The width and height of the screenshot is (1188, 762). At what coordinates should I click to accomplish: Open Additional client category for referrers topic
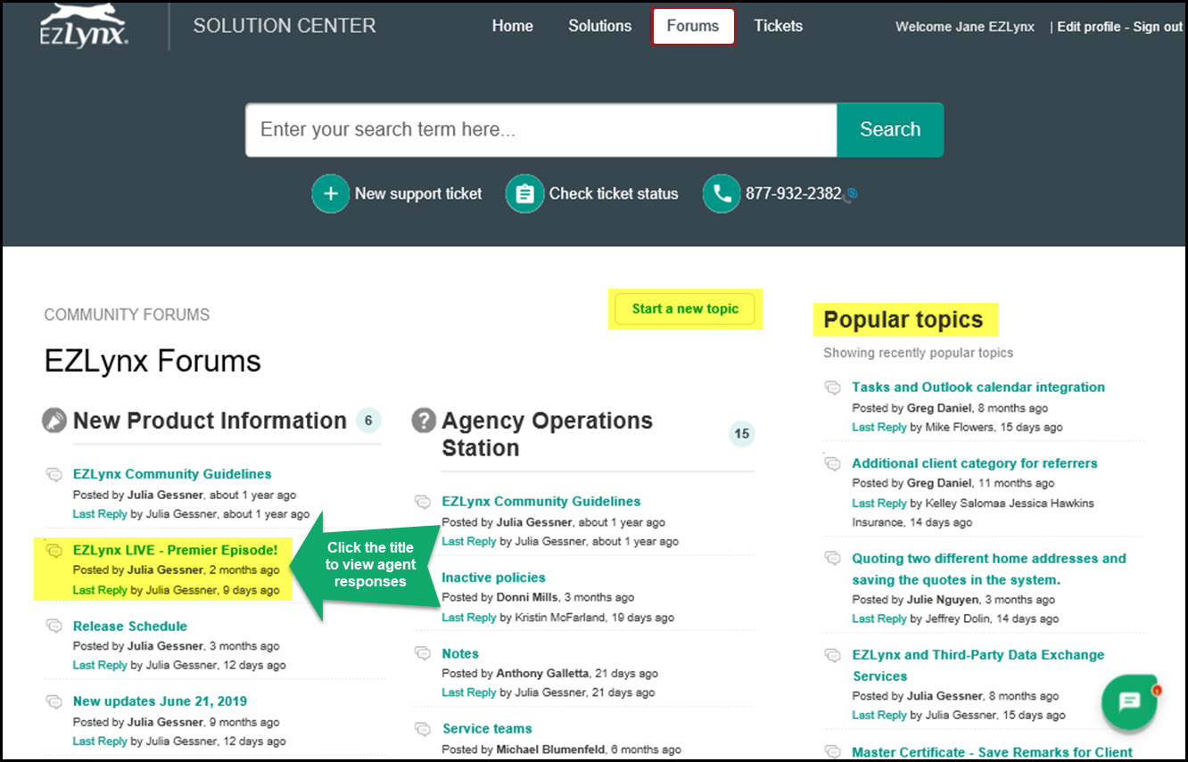[975, 463]
